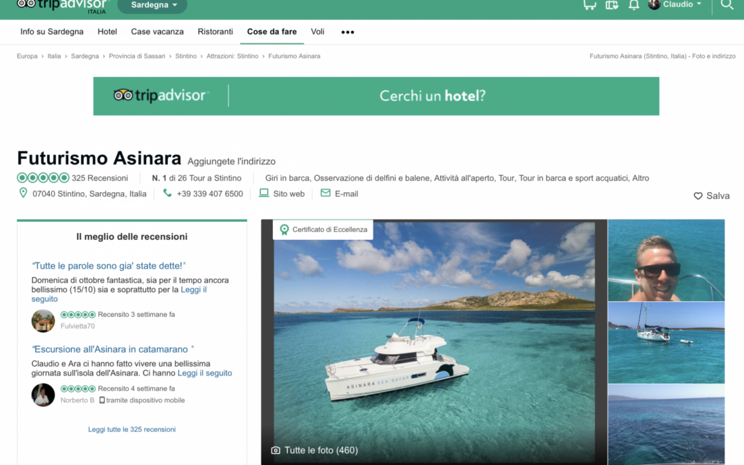Open the E-mail link

pos(347,194)
